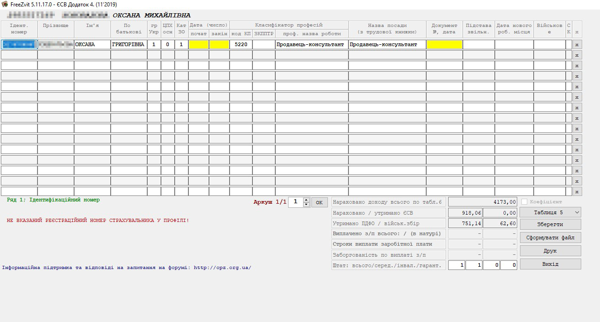Click the Друк button to print
Image resolution: width=600 pixels, height=322 pixels.
[x=550, y=251]
